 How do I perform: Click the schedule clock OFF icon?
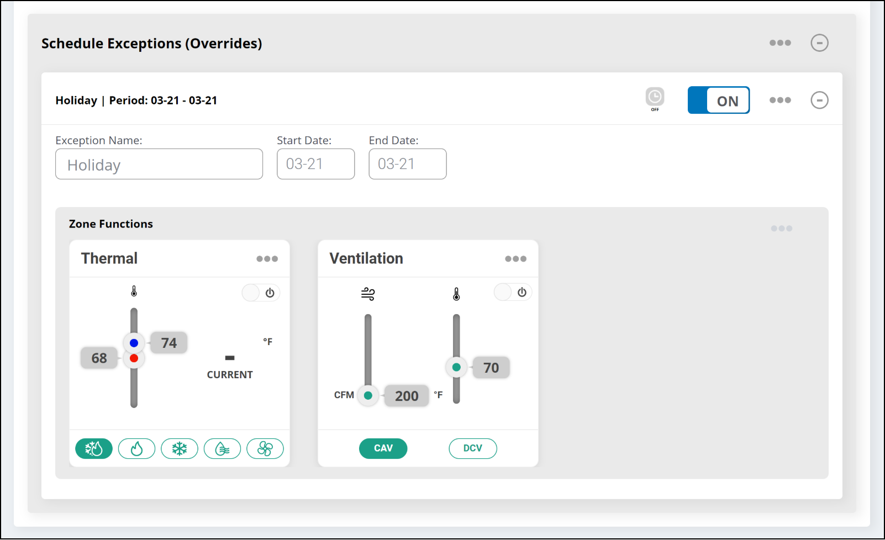tap(655, 99)
